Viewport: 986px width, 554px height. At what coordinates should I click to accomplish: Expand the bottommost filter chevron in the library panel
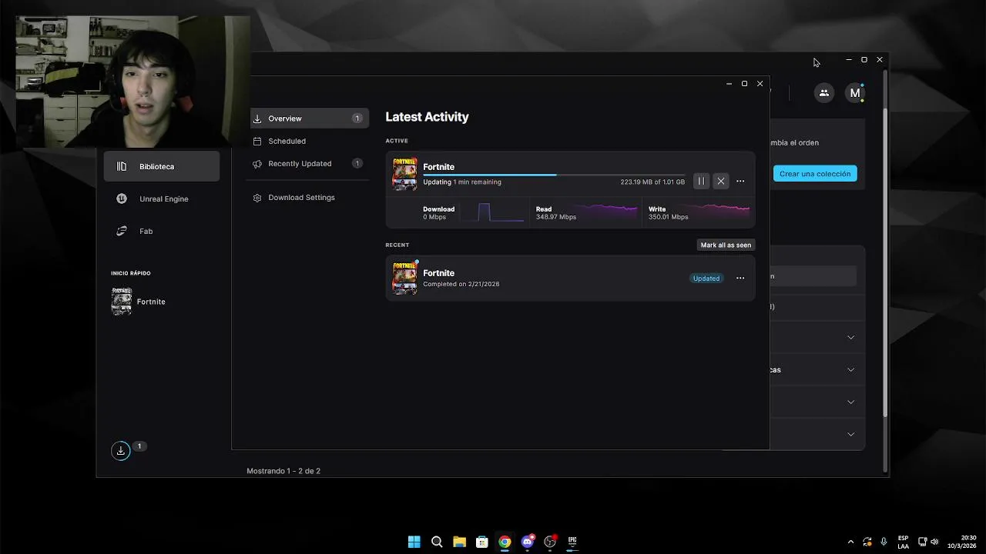850,435
